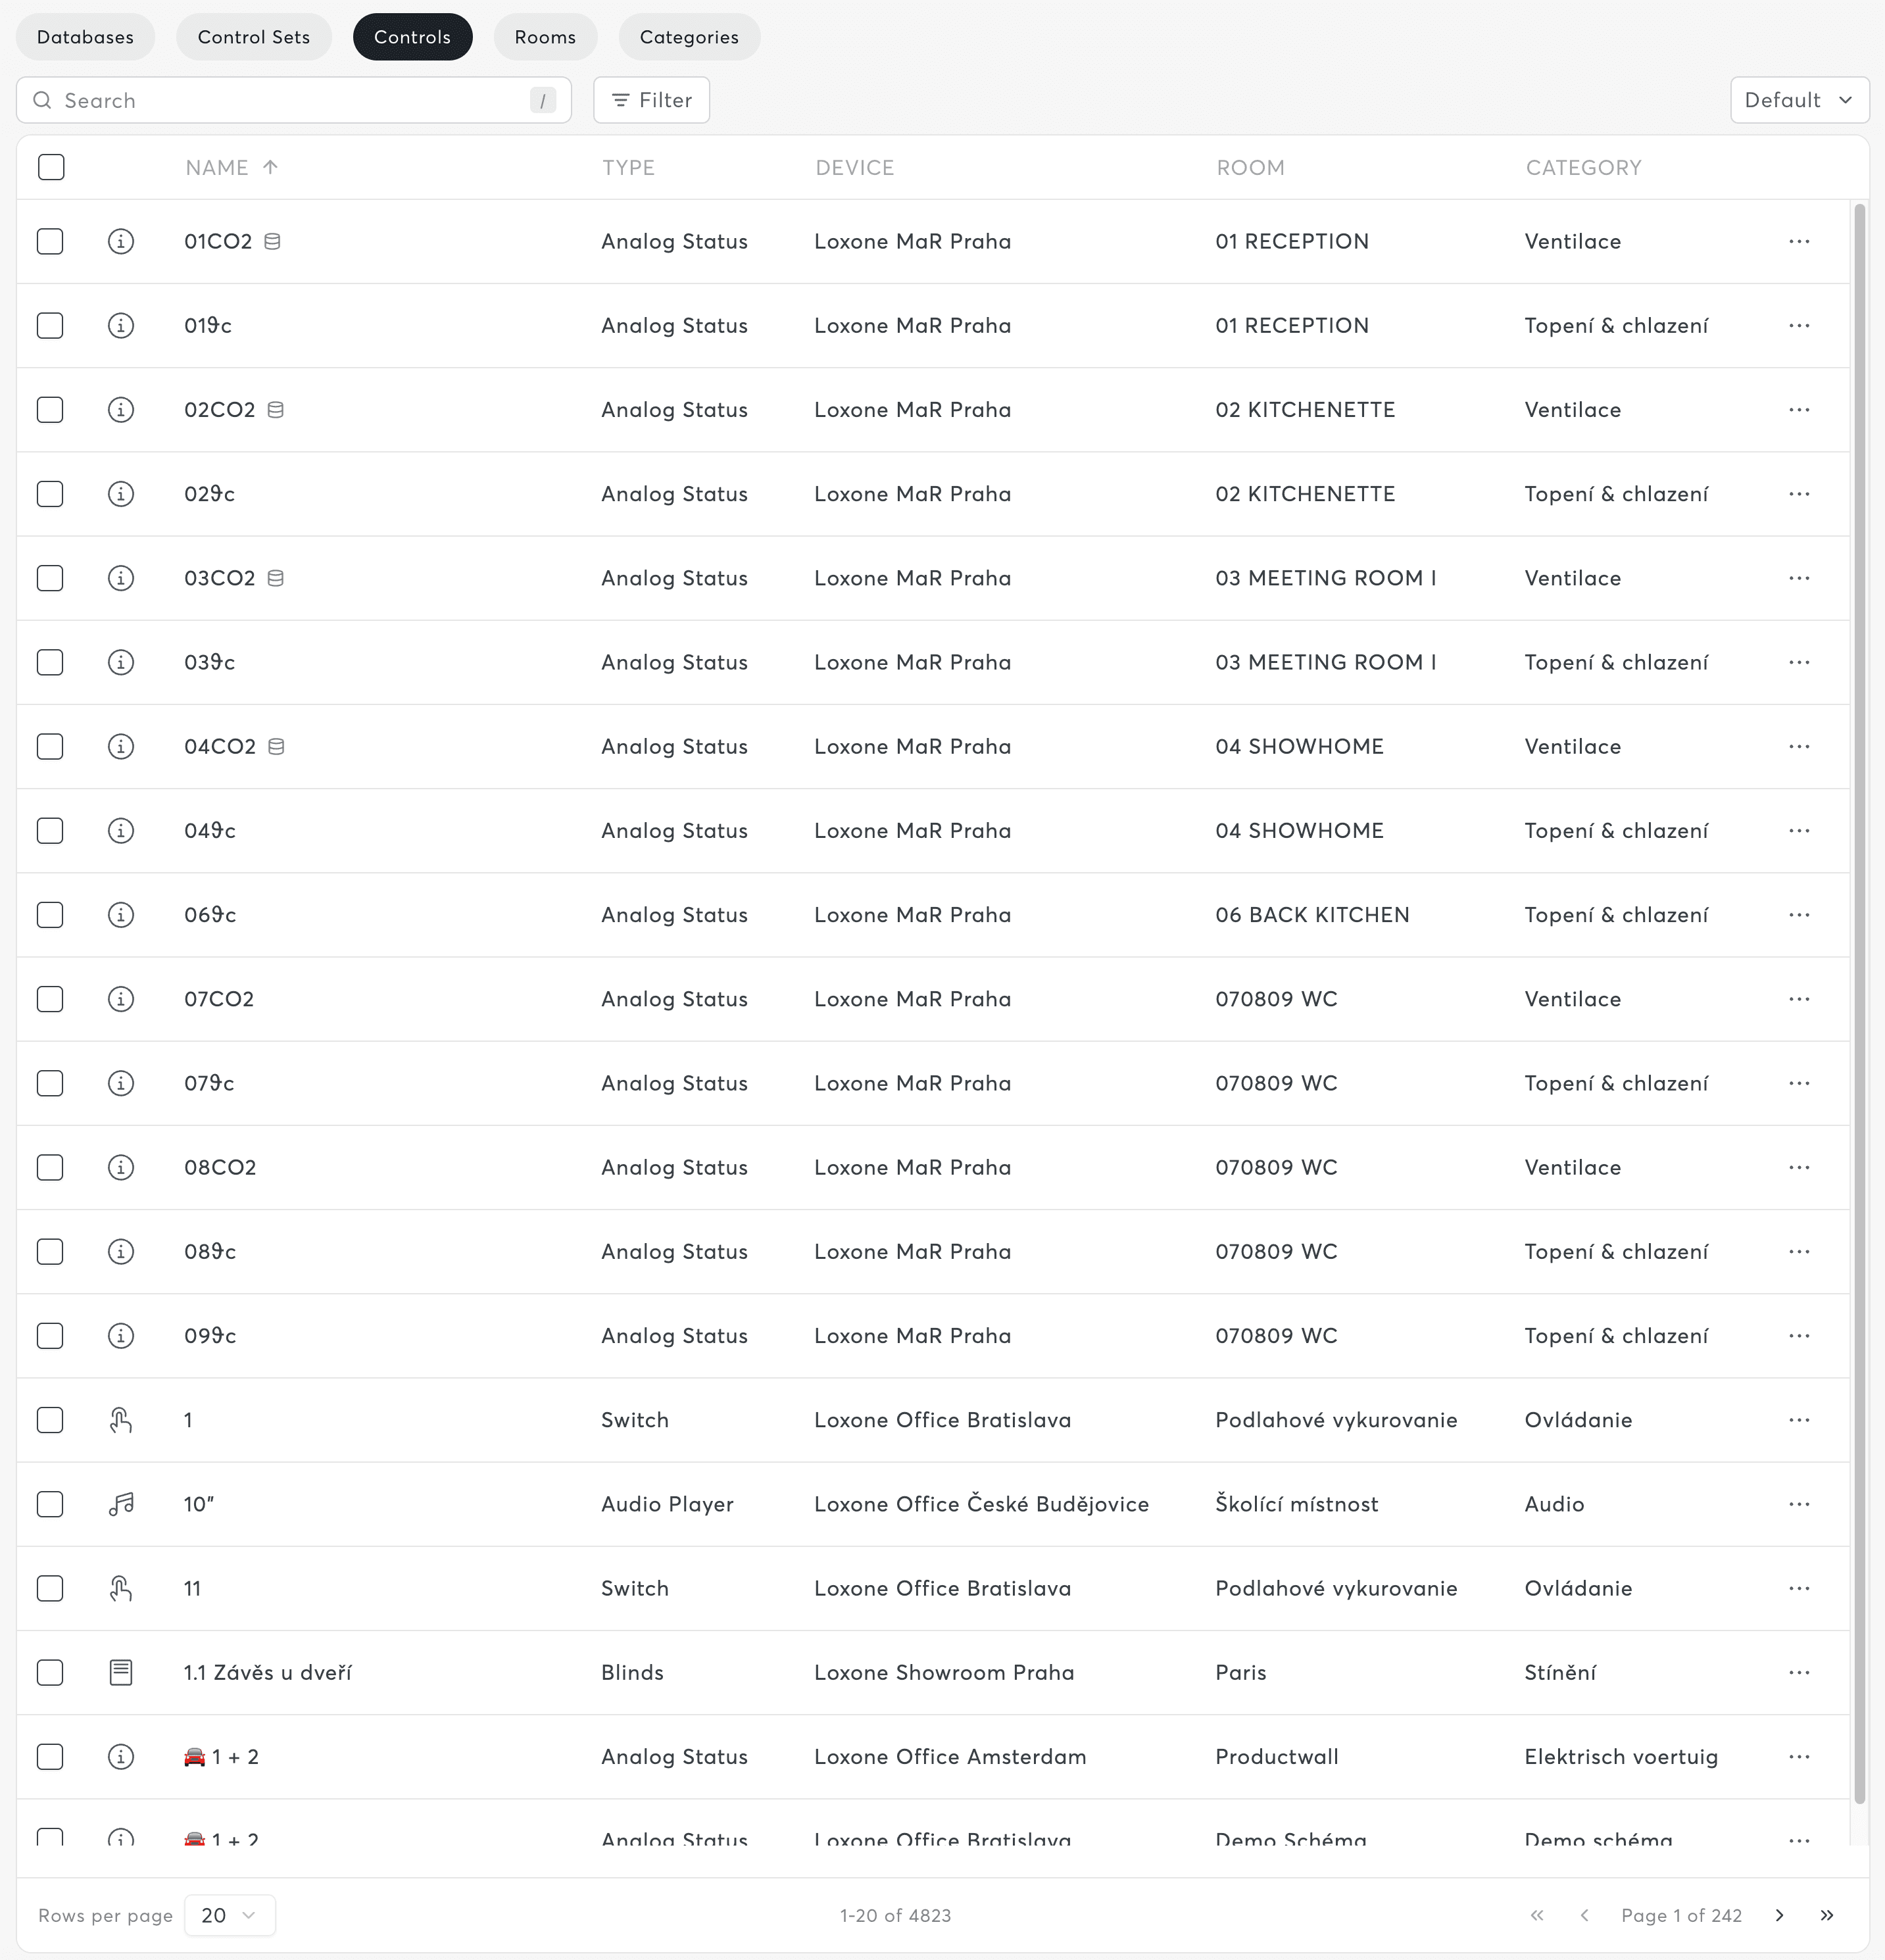Image resolution: width=1885 pixels, height=1960 pixels.
Task: Tick the checkbox for 07CO2 row
Action: pyautogui.click(x=50, y=999)
